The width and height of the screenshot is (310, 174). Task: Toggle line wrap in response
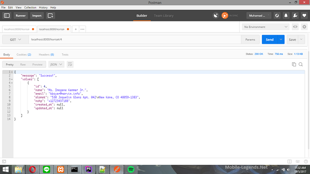tap(70, 65)
